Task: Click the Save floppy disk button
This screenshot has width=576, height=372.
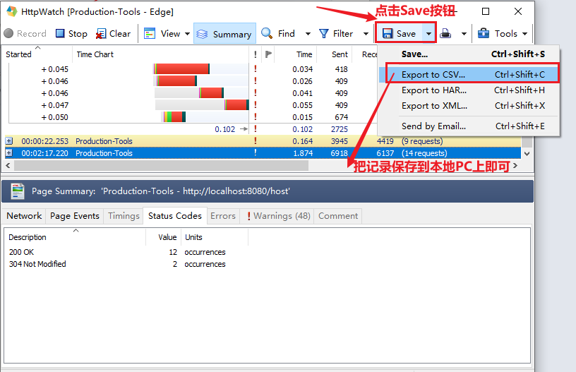Action: pyautogui.click(x=400, y=34)
